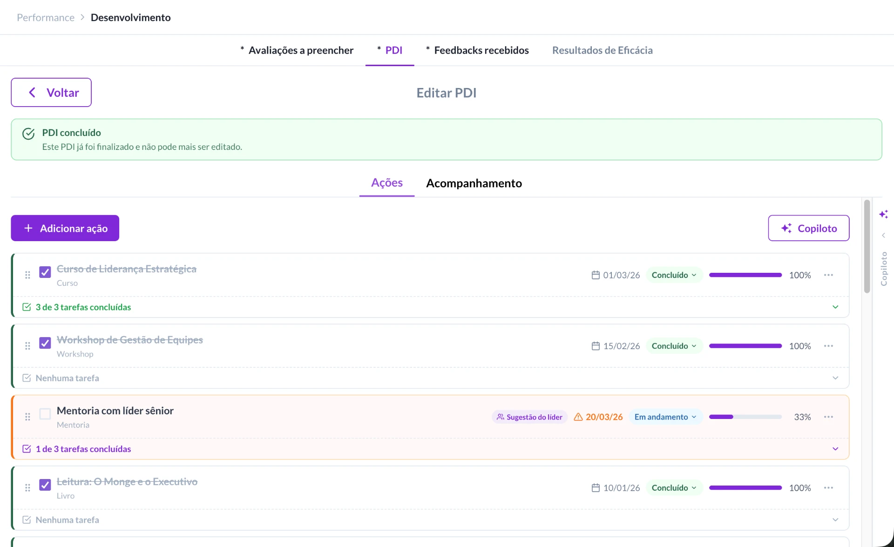Click overdue warning icon beside 20/03/26
This screenshot has width=894, height=547.
click(578, 417)
